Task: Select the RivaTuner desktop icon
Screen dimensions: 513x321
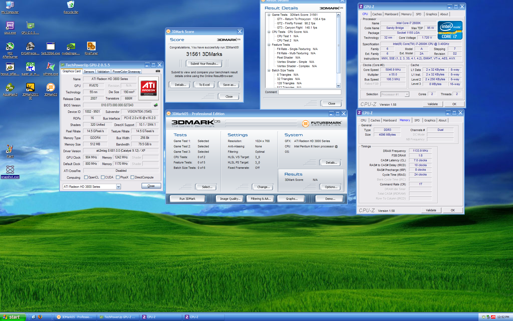Action: coord(91,48)
